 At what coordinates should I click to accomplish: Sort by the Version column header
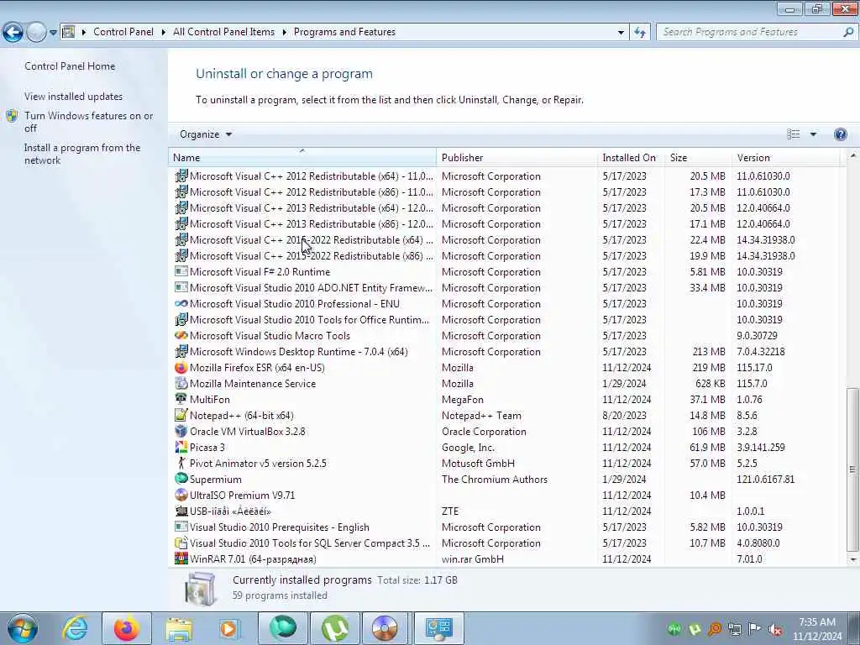(785, 157)
